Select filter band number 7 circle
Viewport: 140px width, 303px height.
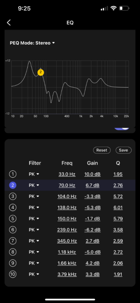13,241
